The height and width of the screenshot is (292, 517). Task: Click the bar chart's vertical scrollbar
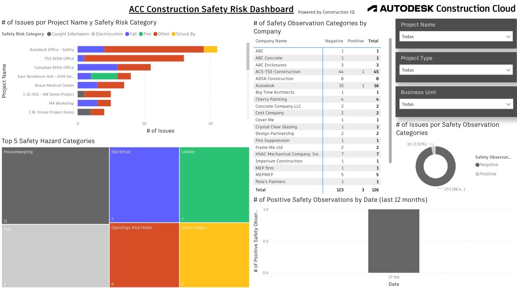(x=248, y=56)
